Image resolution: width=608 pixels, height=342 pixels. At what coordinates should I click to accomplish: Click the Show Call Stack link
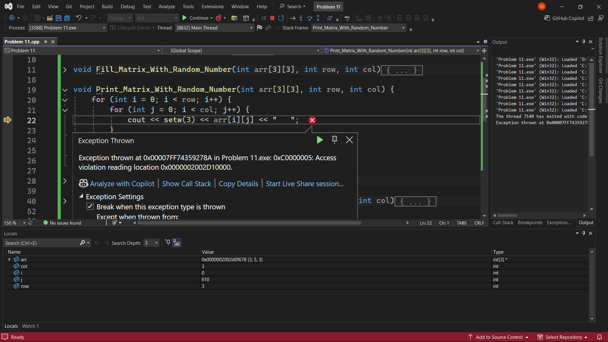click(187, 184)
